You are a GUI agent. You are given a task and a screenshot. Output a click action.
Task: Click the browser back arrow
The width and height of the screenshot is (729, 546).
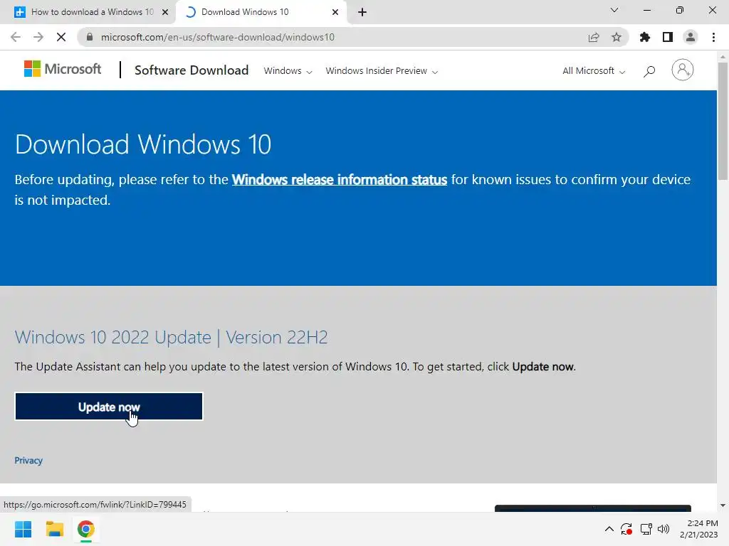16,37
